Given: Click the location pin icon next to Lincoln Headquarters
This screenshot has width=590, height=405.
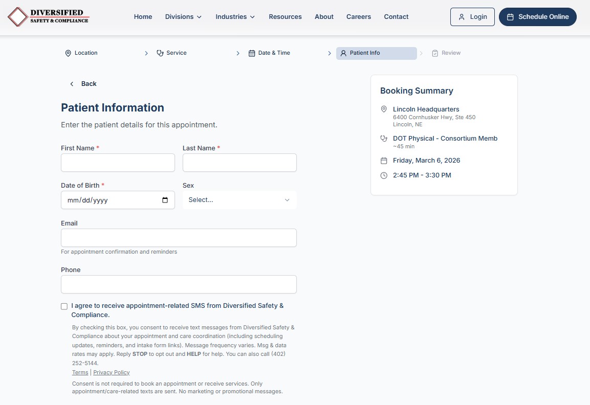Looking at the screenshot, I should (384, 109).
